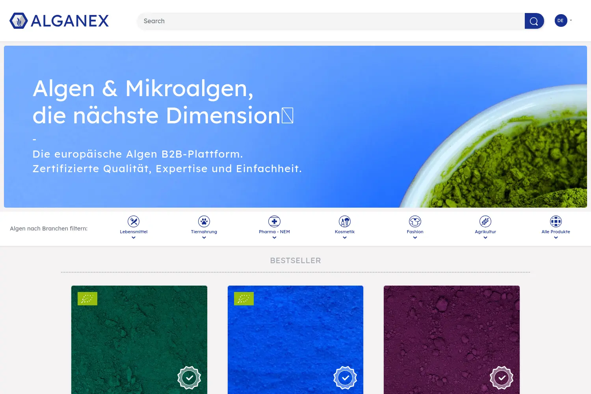Click the Fashion shirt icon
This screenshot has width=591, height=394.
415,221
